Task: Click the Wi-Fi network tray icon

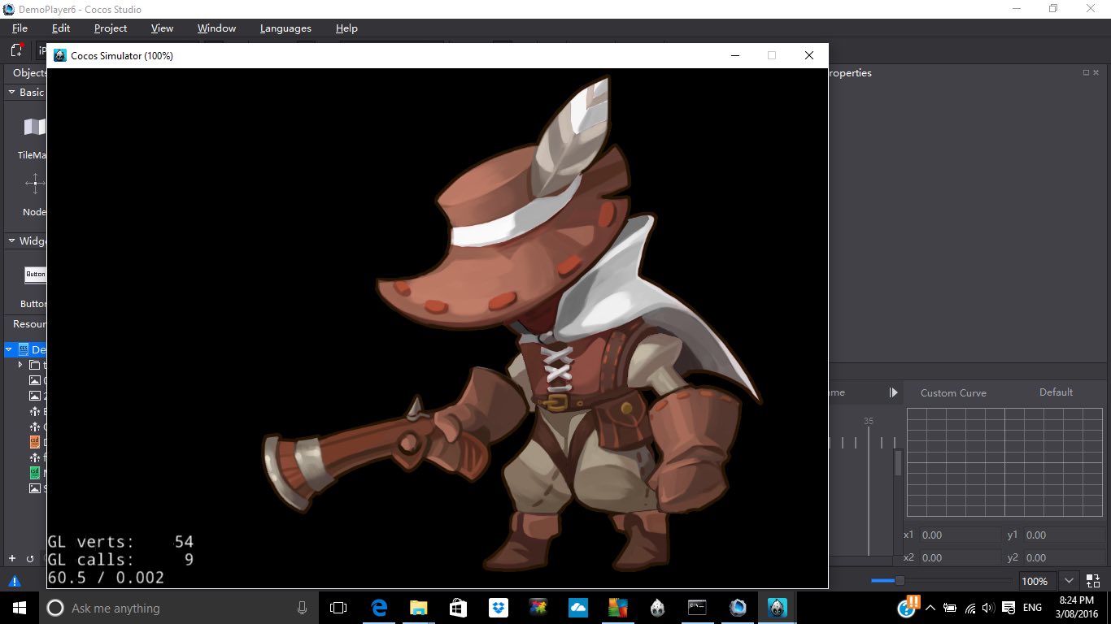Action: point(969,608)
